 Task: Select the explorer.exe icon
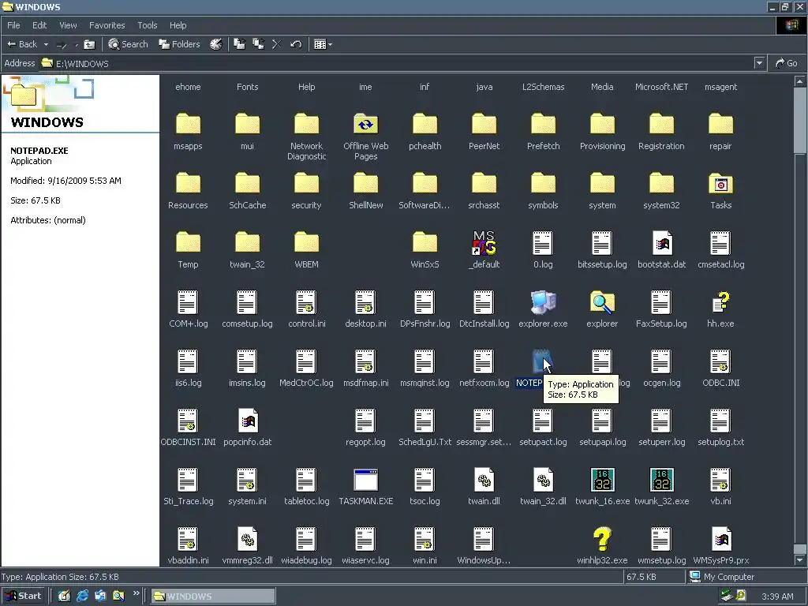(543, 302)
